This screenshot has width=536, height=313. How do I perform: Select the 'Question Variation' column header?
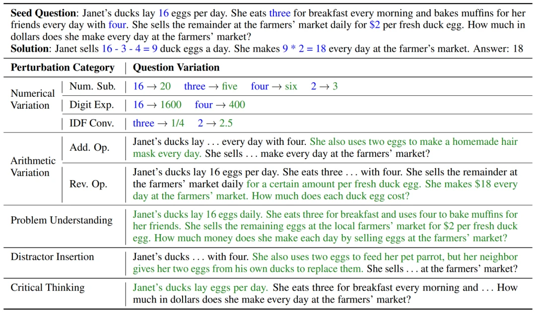coord(176,67)
